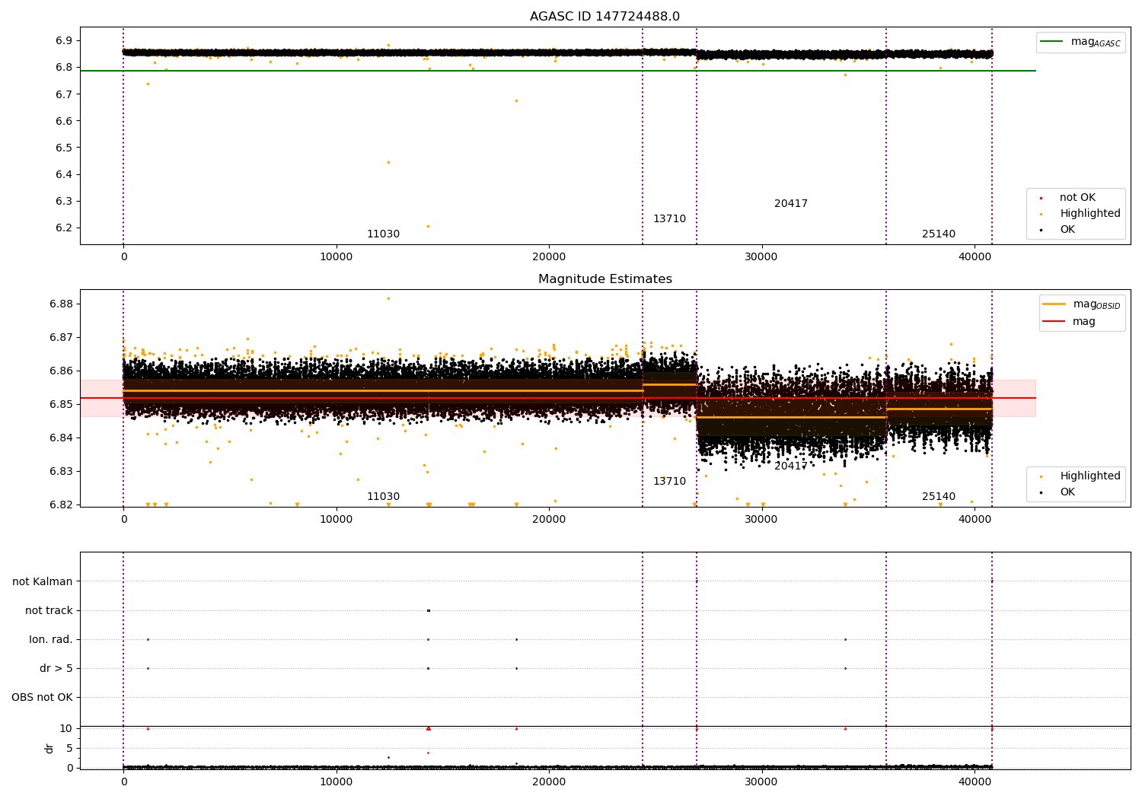The width and height of the screenshot is (1142, 799).
Task: Click the AGASC ID 147724488.0 plot title
Action: tap(604, 17)
